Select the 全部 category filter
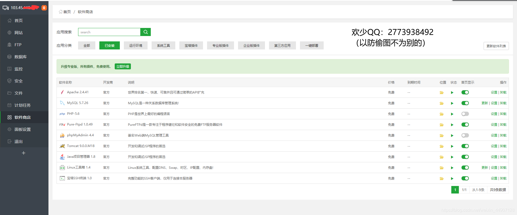The height and width of the screenshot is (215, 517). [87, 45]
